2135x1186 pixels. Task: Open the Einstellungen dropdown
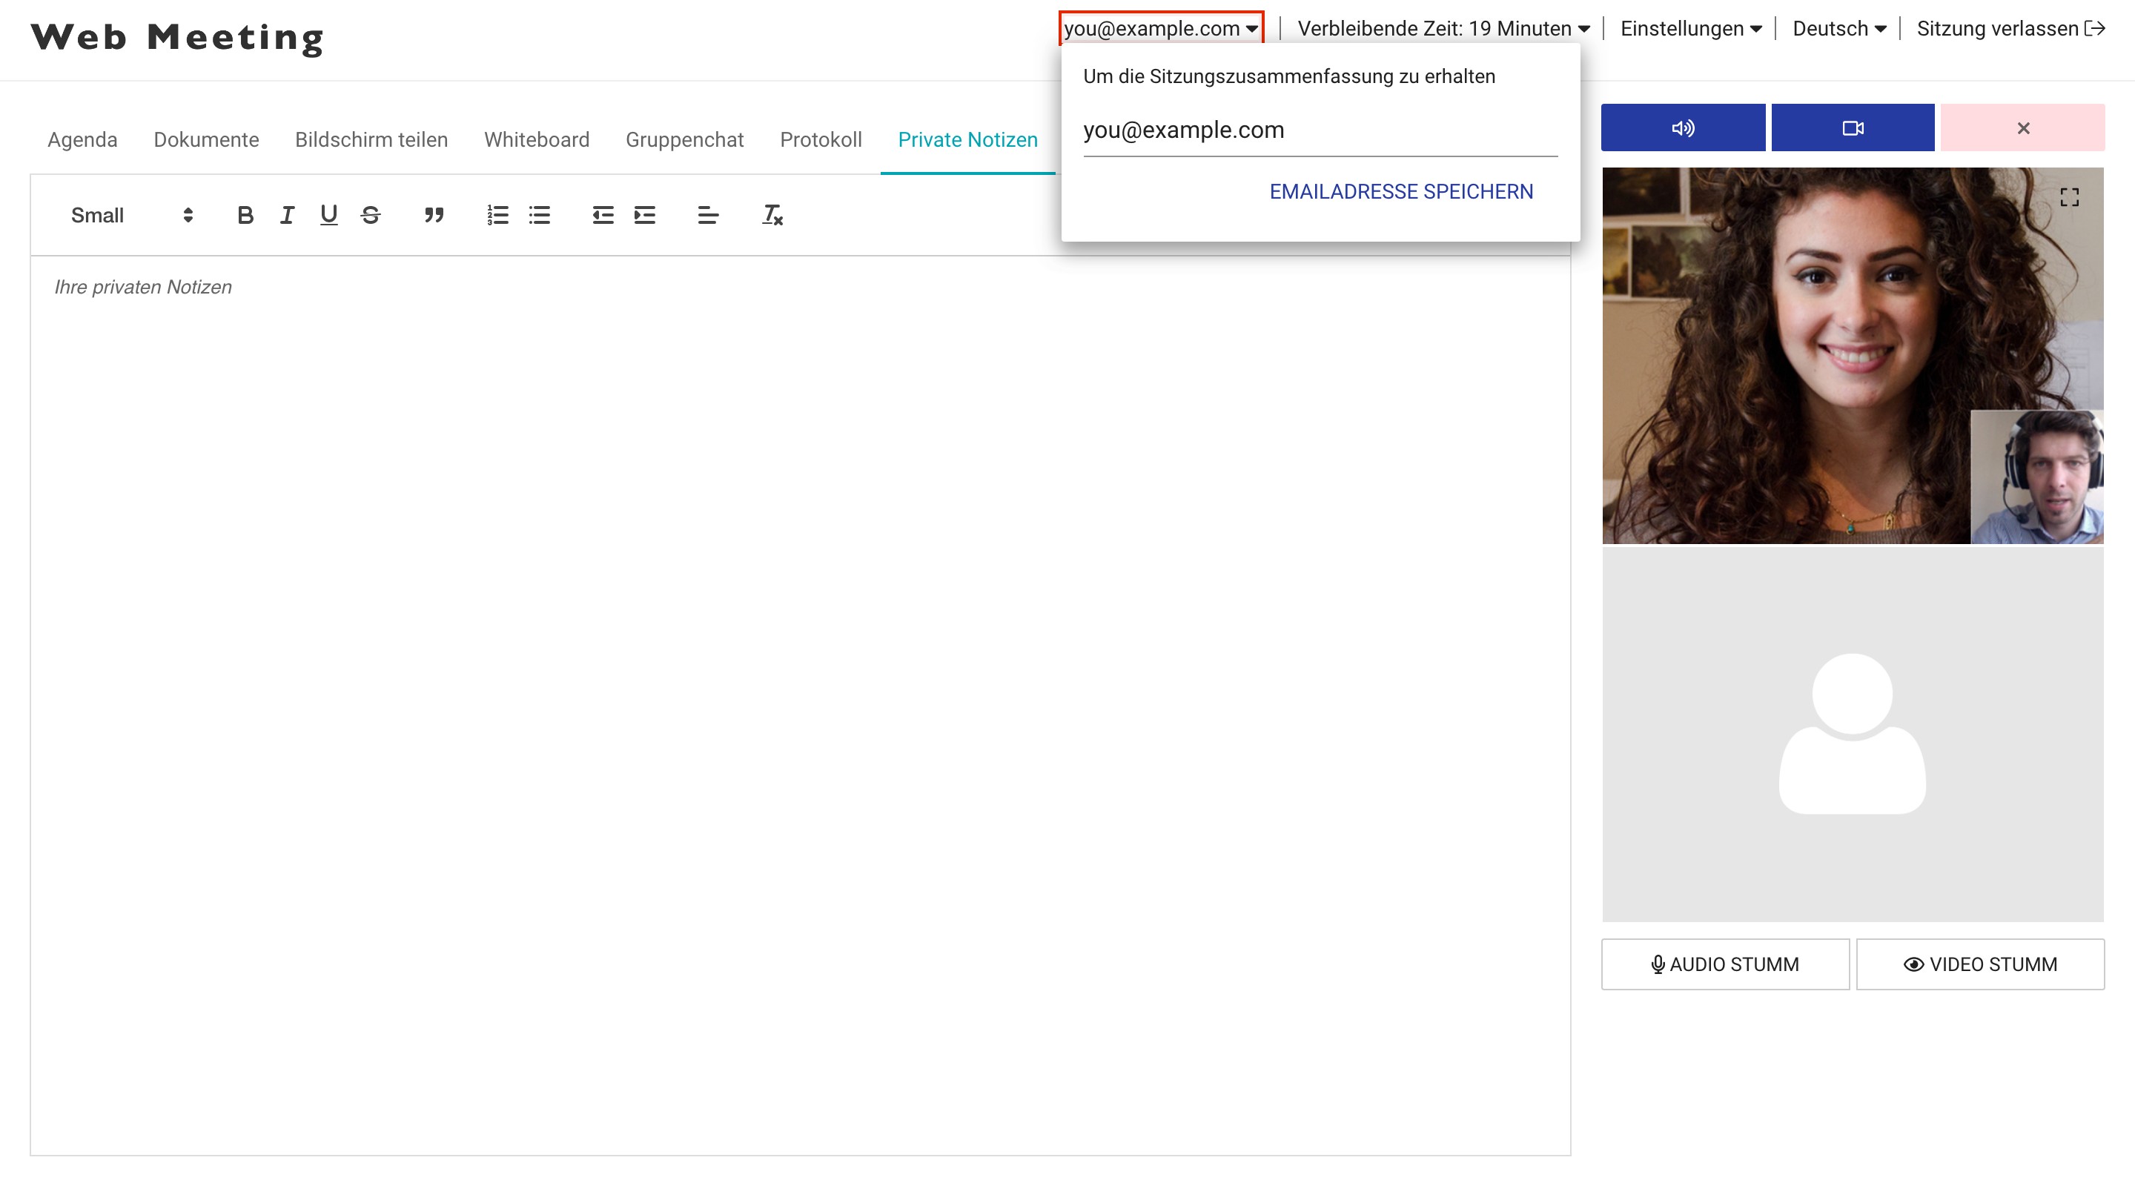click(x=1691, y=29)
